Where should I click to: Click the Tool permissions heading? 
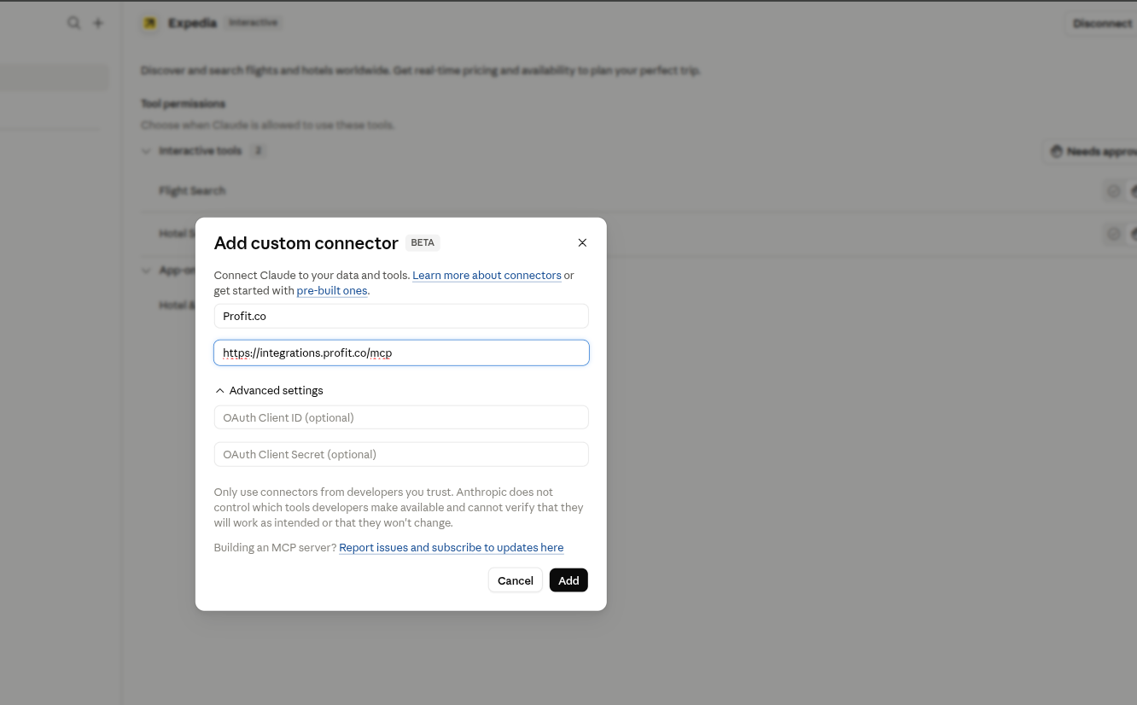[184, 104]
